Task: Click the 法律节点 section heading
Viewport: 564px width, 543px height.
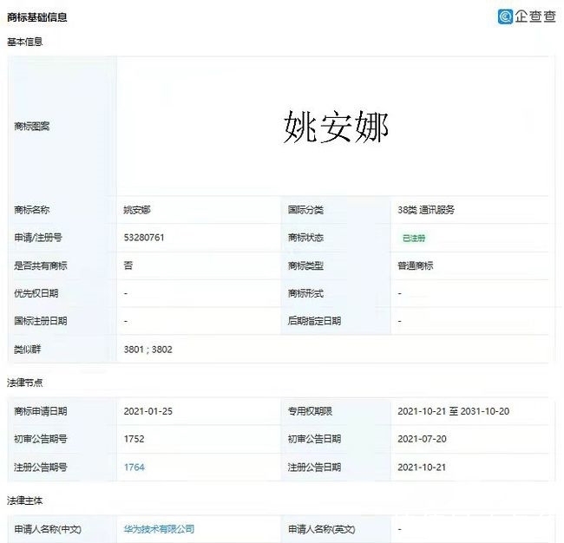Action: pyautogui.click(x=25, y=383)
